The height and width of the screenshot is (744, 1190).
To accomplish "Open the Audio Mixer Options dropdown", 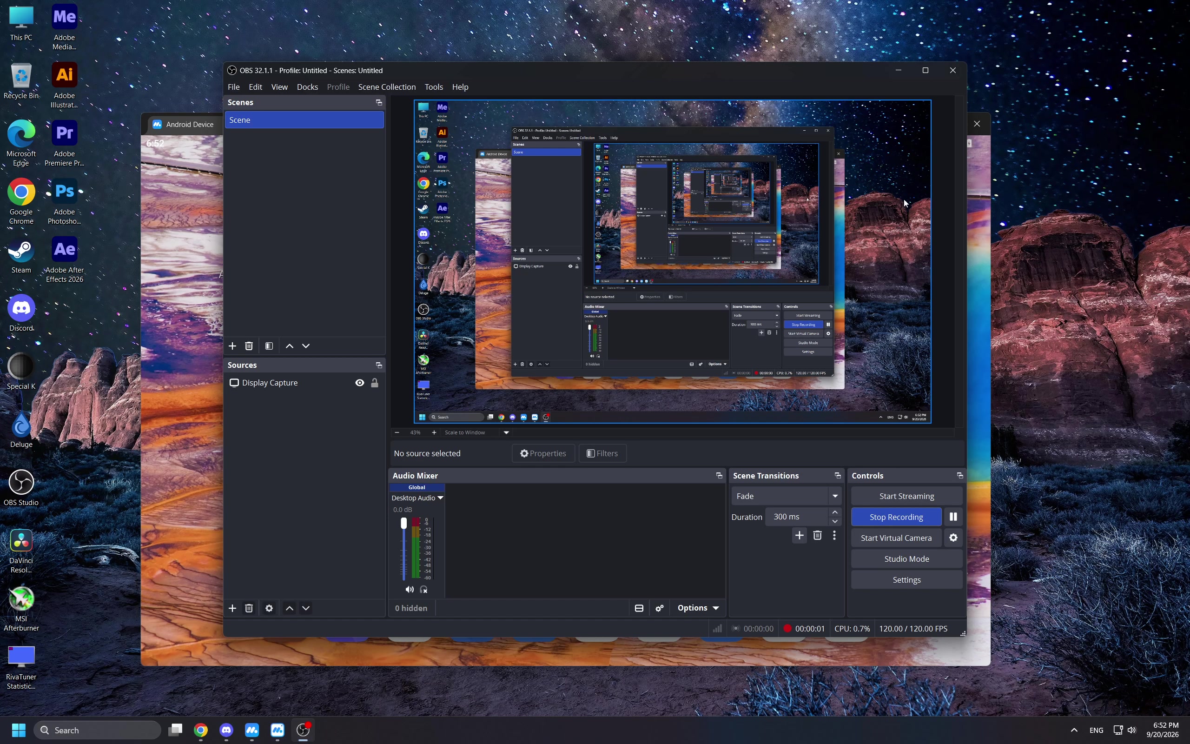I will tap(698, 608).
